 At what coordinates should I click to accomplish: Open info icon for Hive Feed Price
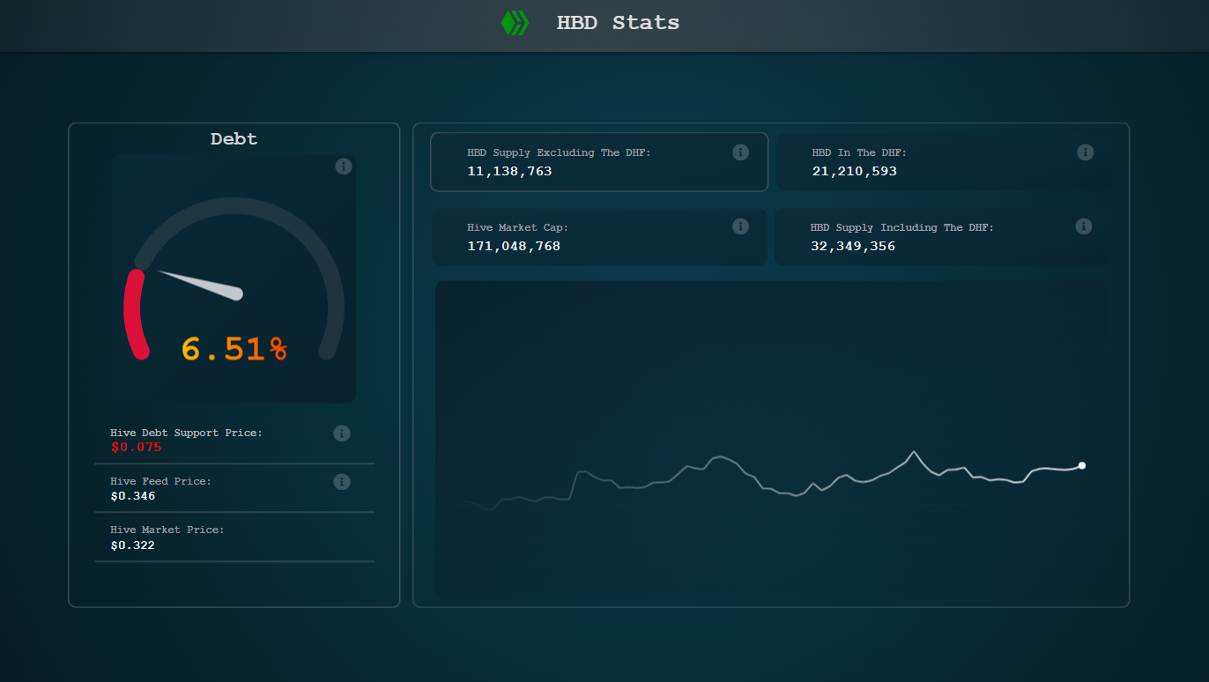point(342,482)
